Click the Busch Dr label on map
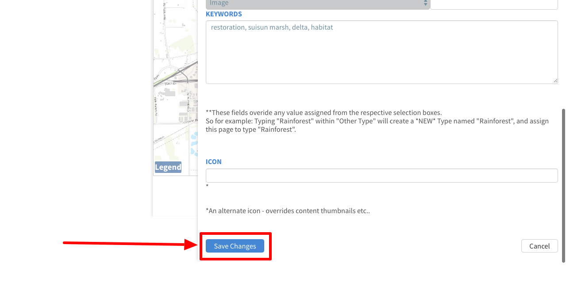This screenshot has width=566, height=287. (170, 83)
